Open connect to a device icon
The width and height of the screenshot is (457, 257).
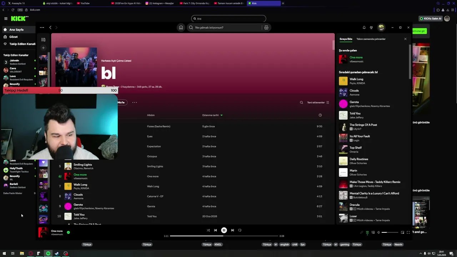pos(373,232)
